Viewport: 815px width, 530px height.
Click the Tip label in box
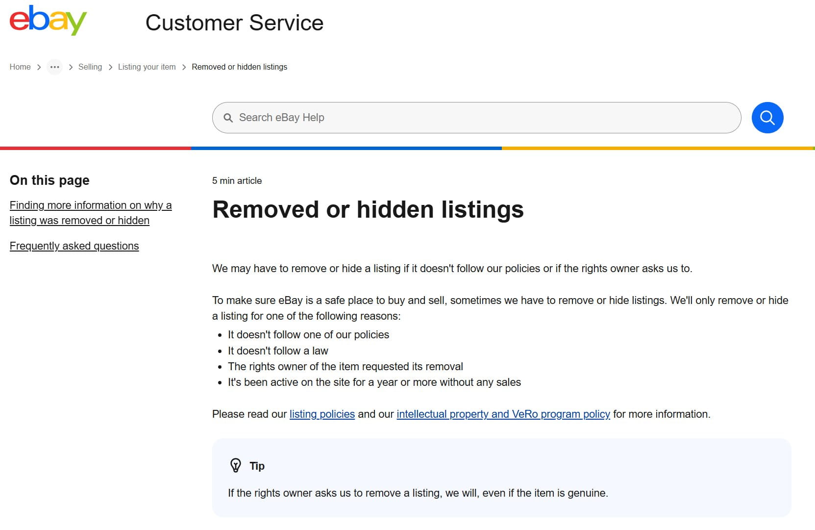(x=257, y=466)
